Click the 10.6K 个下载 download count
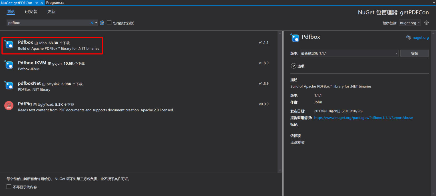The image size is (436, 196). point(74,64)
